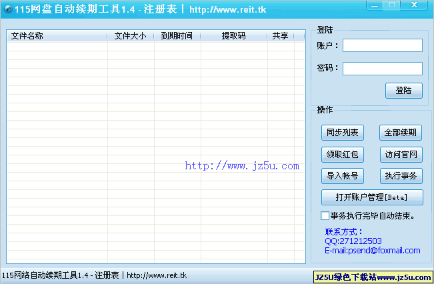
Task: Renew all files with 全部续期
Action: pos(401,133)
